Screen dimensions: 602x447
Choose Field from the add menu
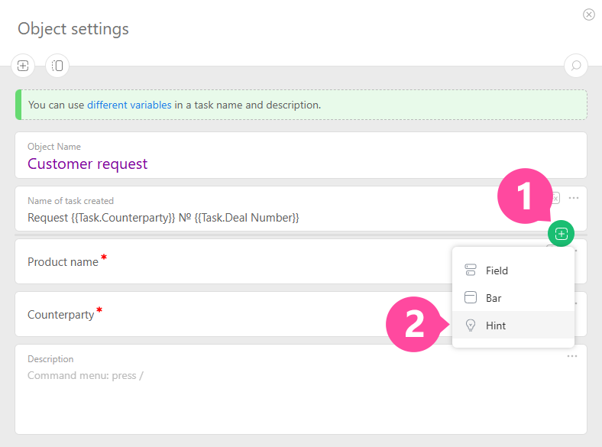497,270
